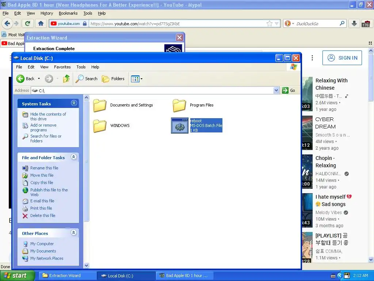This screenshot has height=281, width=374.
Task: Click Search for files or folders
Action: [46, 138]
